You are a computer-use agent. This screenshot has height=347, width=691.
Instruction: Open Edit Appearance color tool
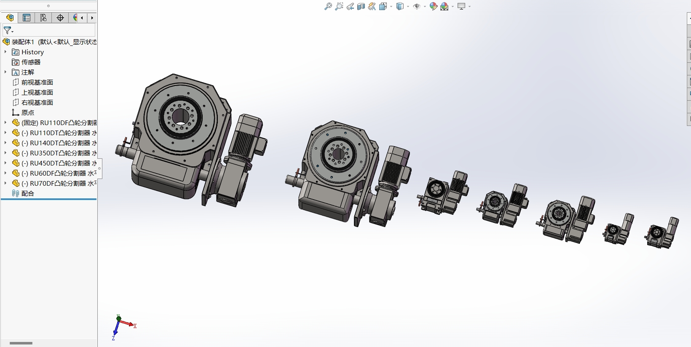tap(434, 6)
